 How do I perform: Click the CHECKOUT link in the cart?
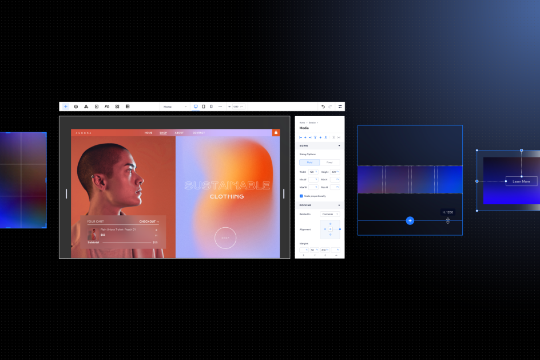149,221
